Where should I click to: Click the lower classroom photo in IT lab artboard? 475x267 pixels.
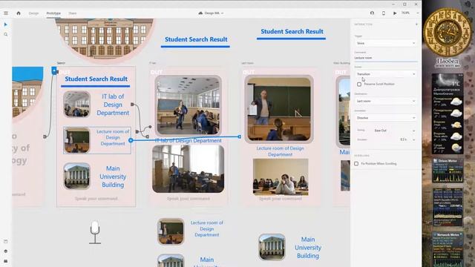188,169
